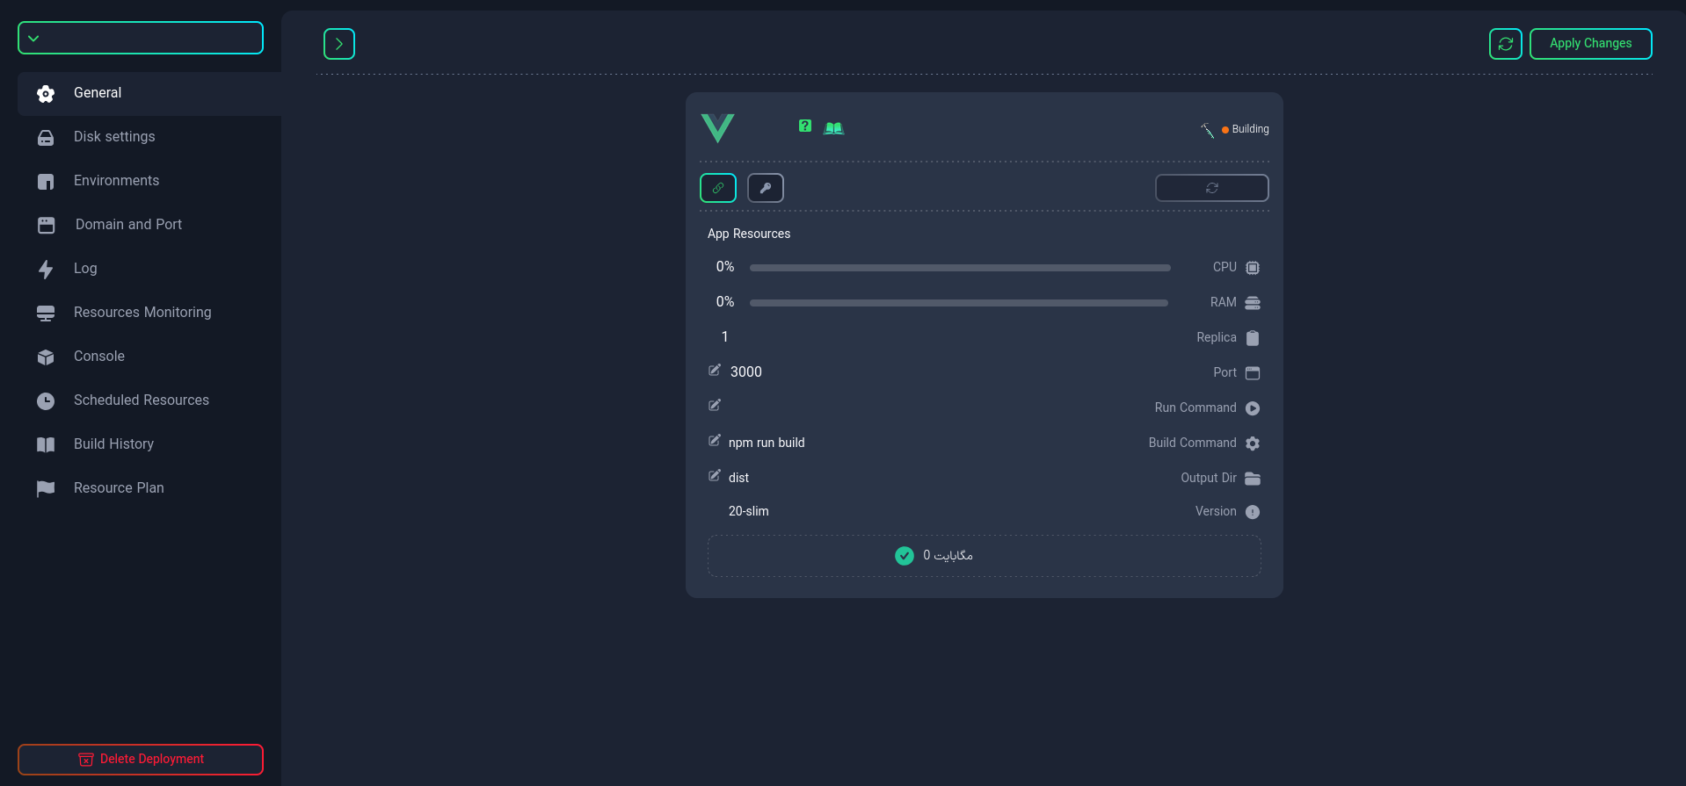Click the Disk settings drive icon
The width and height of the screenshot is (1686, 786).
46,138
